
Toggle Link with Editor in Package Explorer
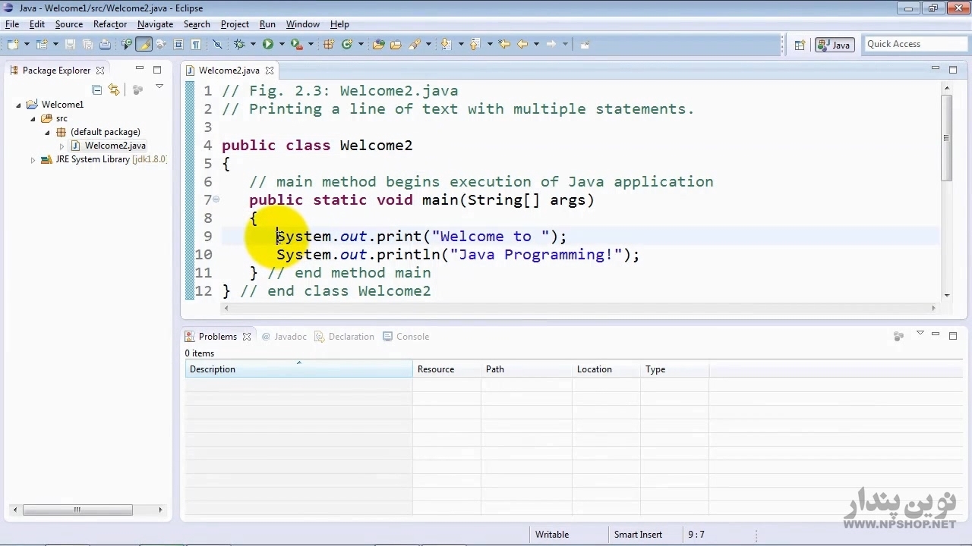click(x=114, y=89)
